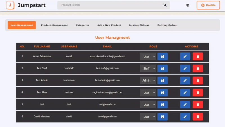Go to Add a New Product tab
The width and height of the screenshot is (225, 127).
coord(109,25)
